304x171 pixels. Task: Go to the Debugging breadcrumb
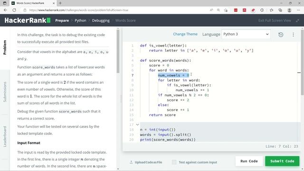pos(101,20)
